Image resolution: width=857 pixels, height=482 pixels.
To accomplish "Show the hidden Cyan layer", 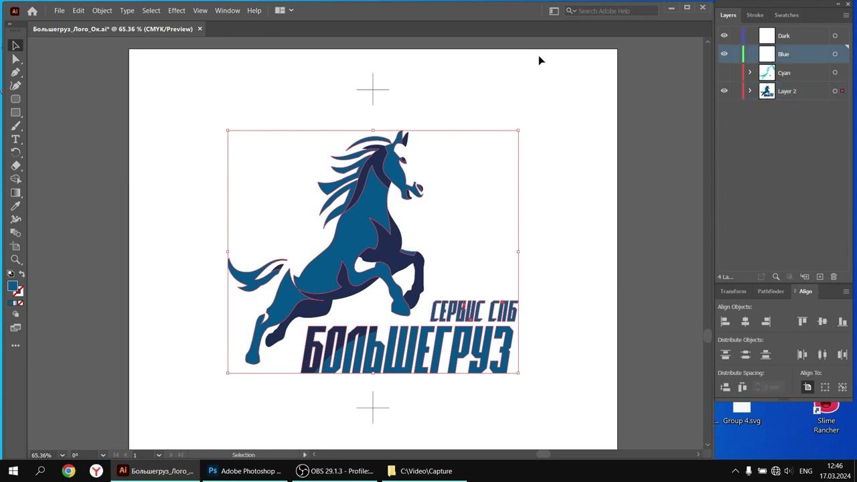I will pyautogui.click(x=724, y=72).
